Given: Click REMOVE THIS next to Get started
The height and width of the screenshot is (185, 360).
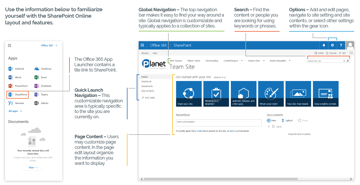Looking at the screenshot, I should (x=220, y=77).
